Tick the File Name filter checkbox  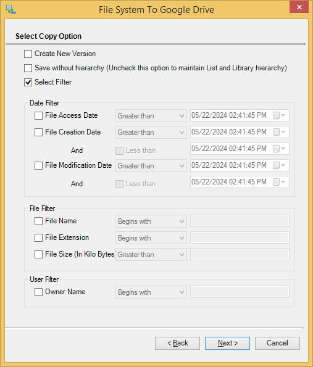pos(38,221)
